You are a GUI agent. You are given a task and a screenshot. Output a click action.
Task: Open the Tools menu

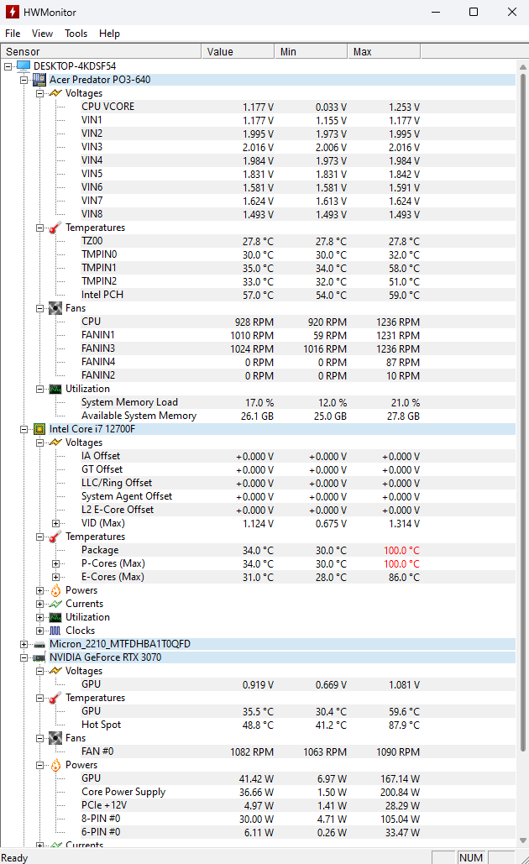76,34
